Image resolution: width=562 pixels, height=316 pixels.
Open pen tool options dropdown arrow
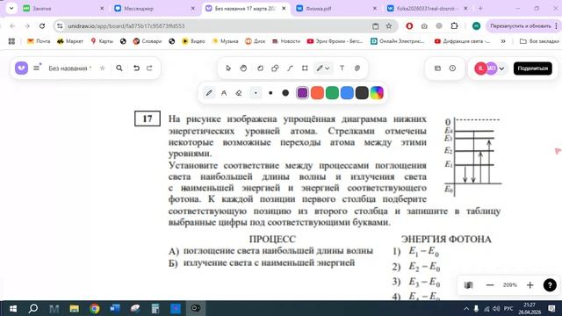[x=328, y=68]
